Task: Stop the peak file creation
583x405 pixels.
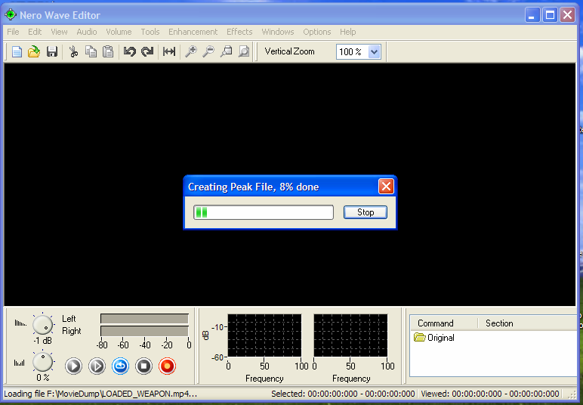Action: 366,212
